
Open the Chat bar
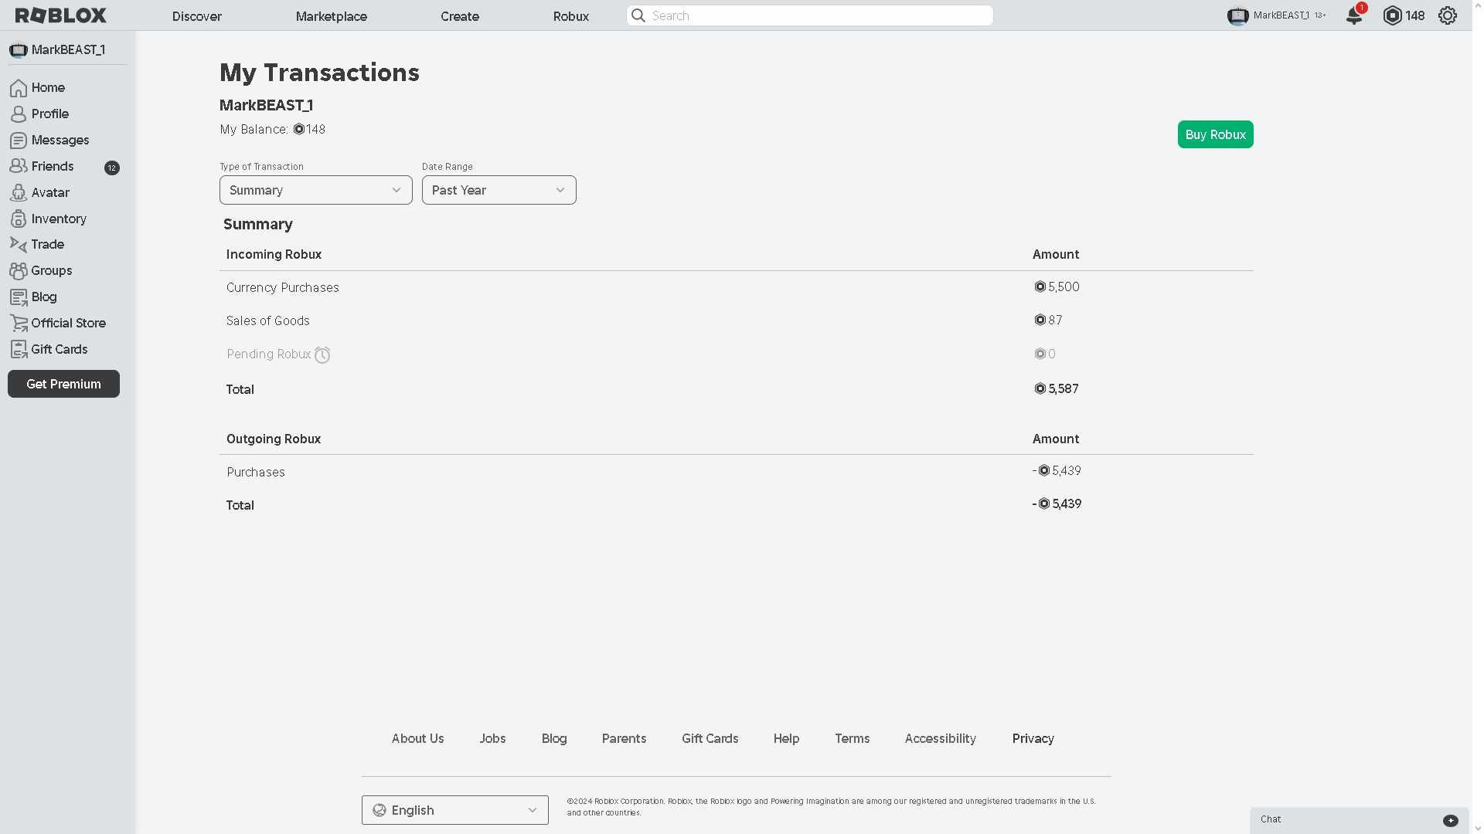coord(1360,820)
